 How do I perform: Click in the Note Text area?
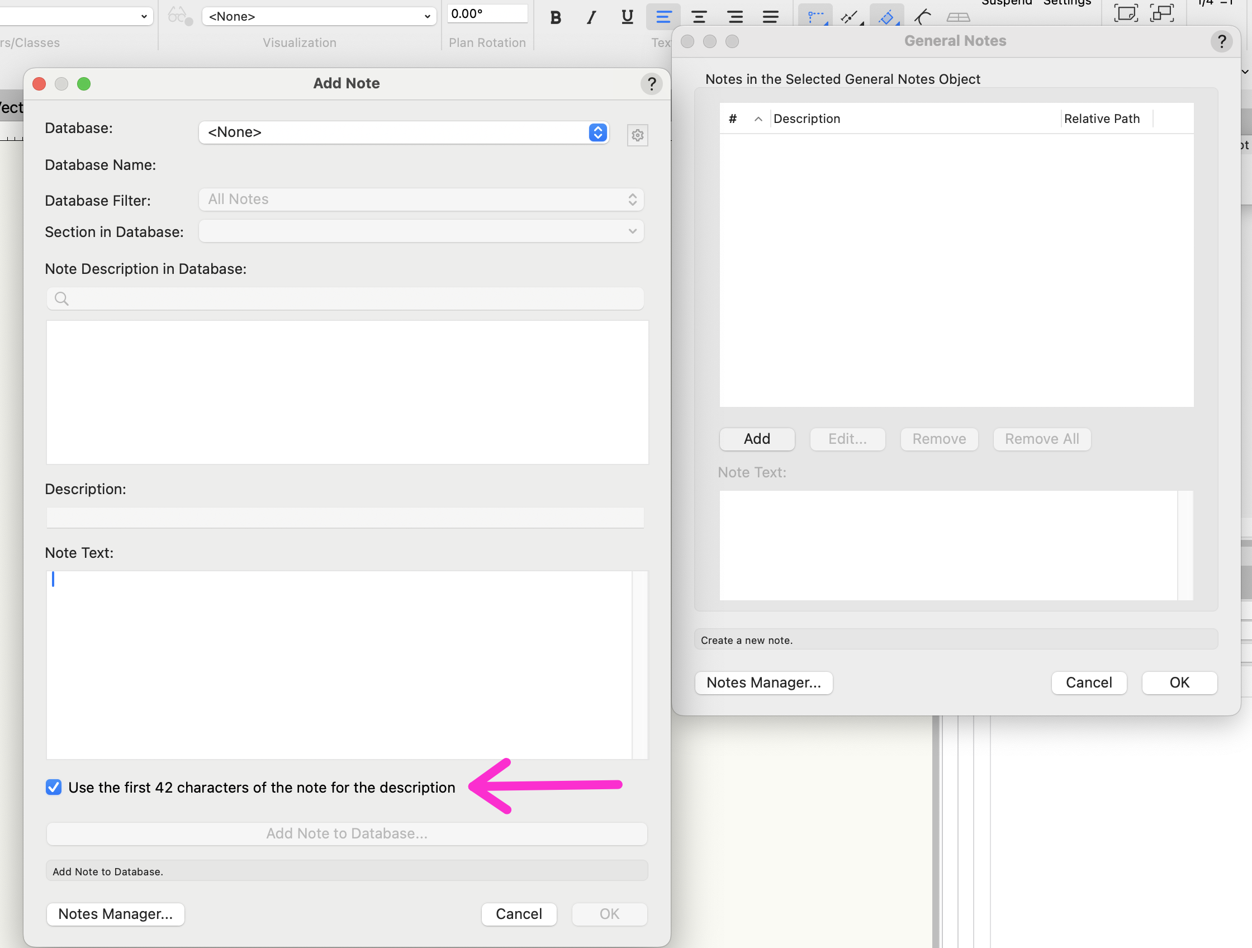pyautogui.click(x=339, y=665)
